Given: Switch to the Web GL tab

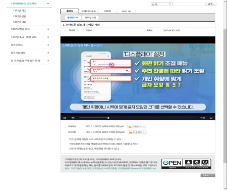Looking at the screenshot, I should click(x=126, y=11).
